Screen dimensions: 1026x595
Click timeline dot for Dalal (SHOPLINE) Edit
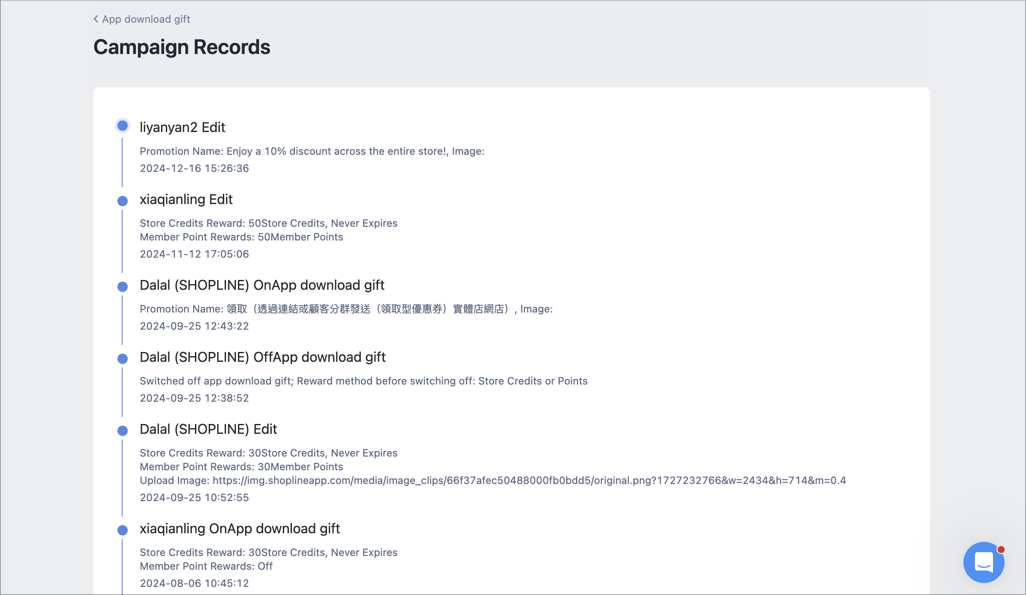coord(123,430)
